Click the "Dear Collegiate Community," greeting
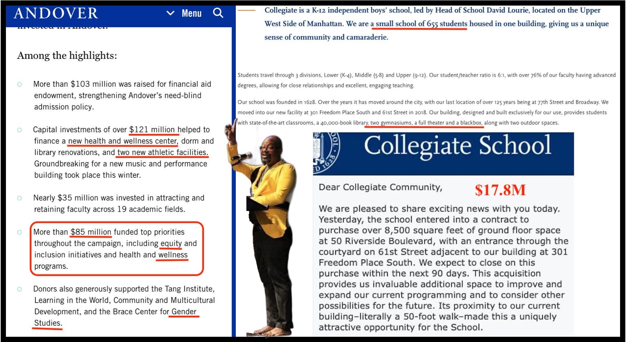Image resolution: width=626 pixels, height=342 pixels. click(x=381, y=187)
